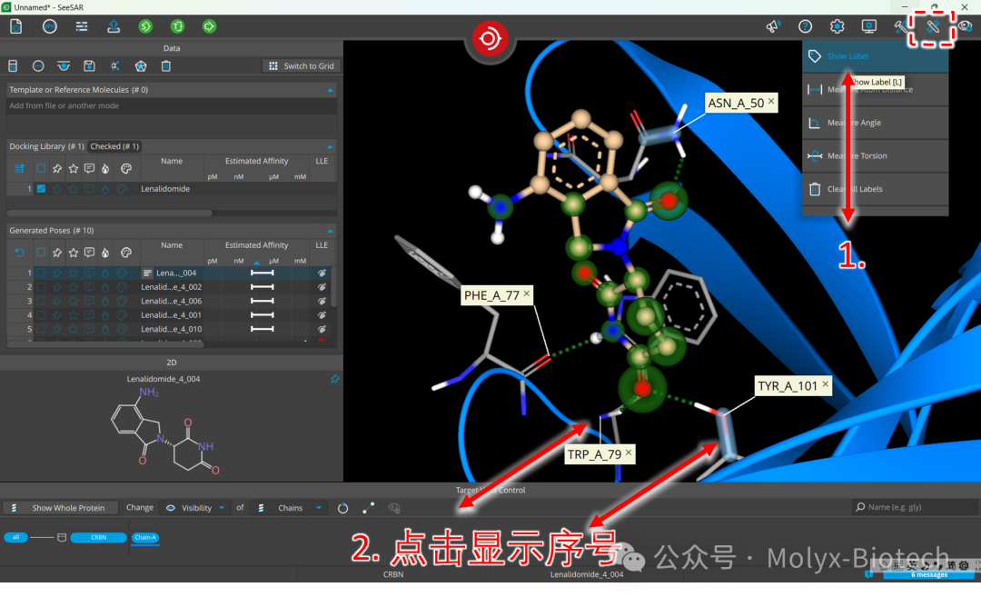
Task: Open the analyzer sliders mode icon
Action: click(x=82, y=26)
